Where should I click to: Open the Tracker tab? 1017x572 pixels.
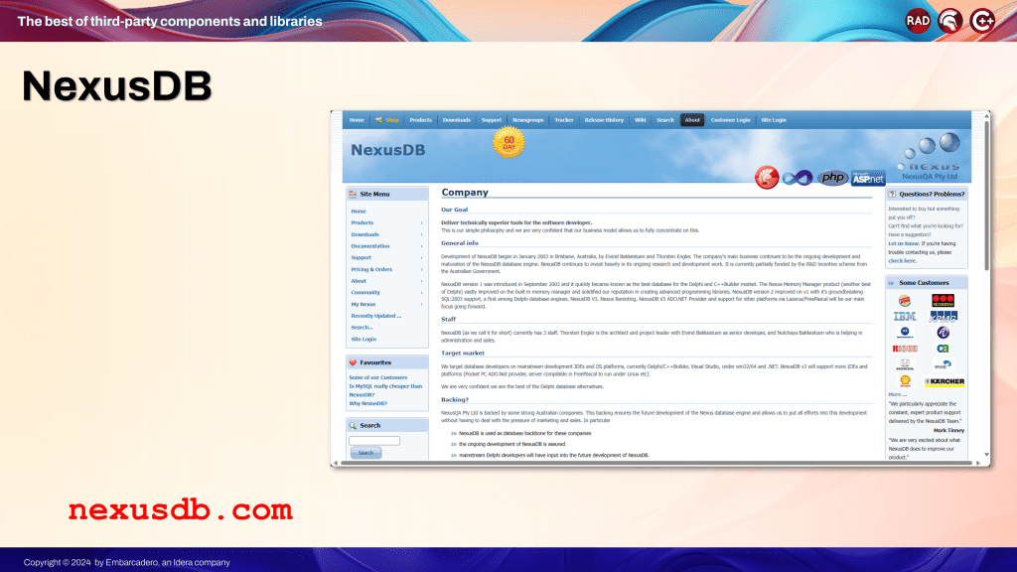[x=564, y=120]
